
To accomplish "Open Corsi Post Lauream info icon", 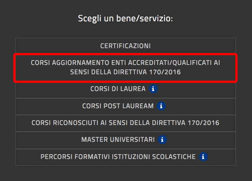I will pos(161,106).
